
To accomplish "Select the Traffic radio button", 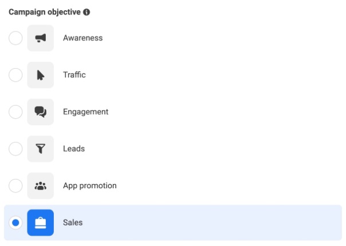I will click(x=15, y=75).
